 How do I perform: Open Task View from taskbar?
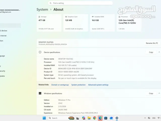tap(78, 118)
